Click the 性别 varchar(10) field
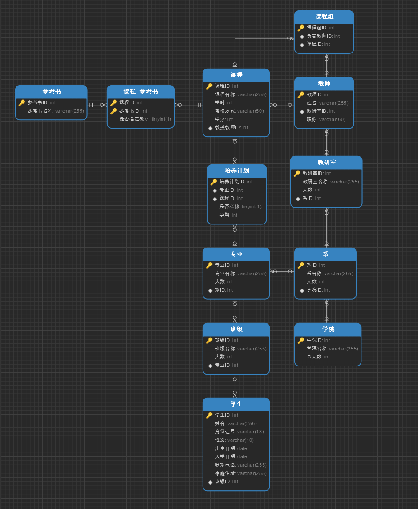418x509 pixels. pyautogui.click(x=234, y=440)
